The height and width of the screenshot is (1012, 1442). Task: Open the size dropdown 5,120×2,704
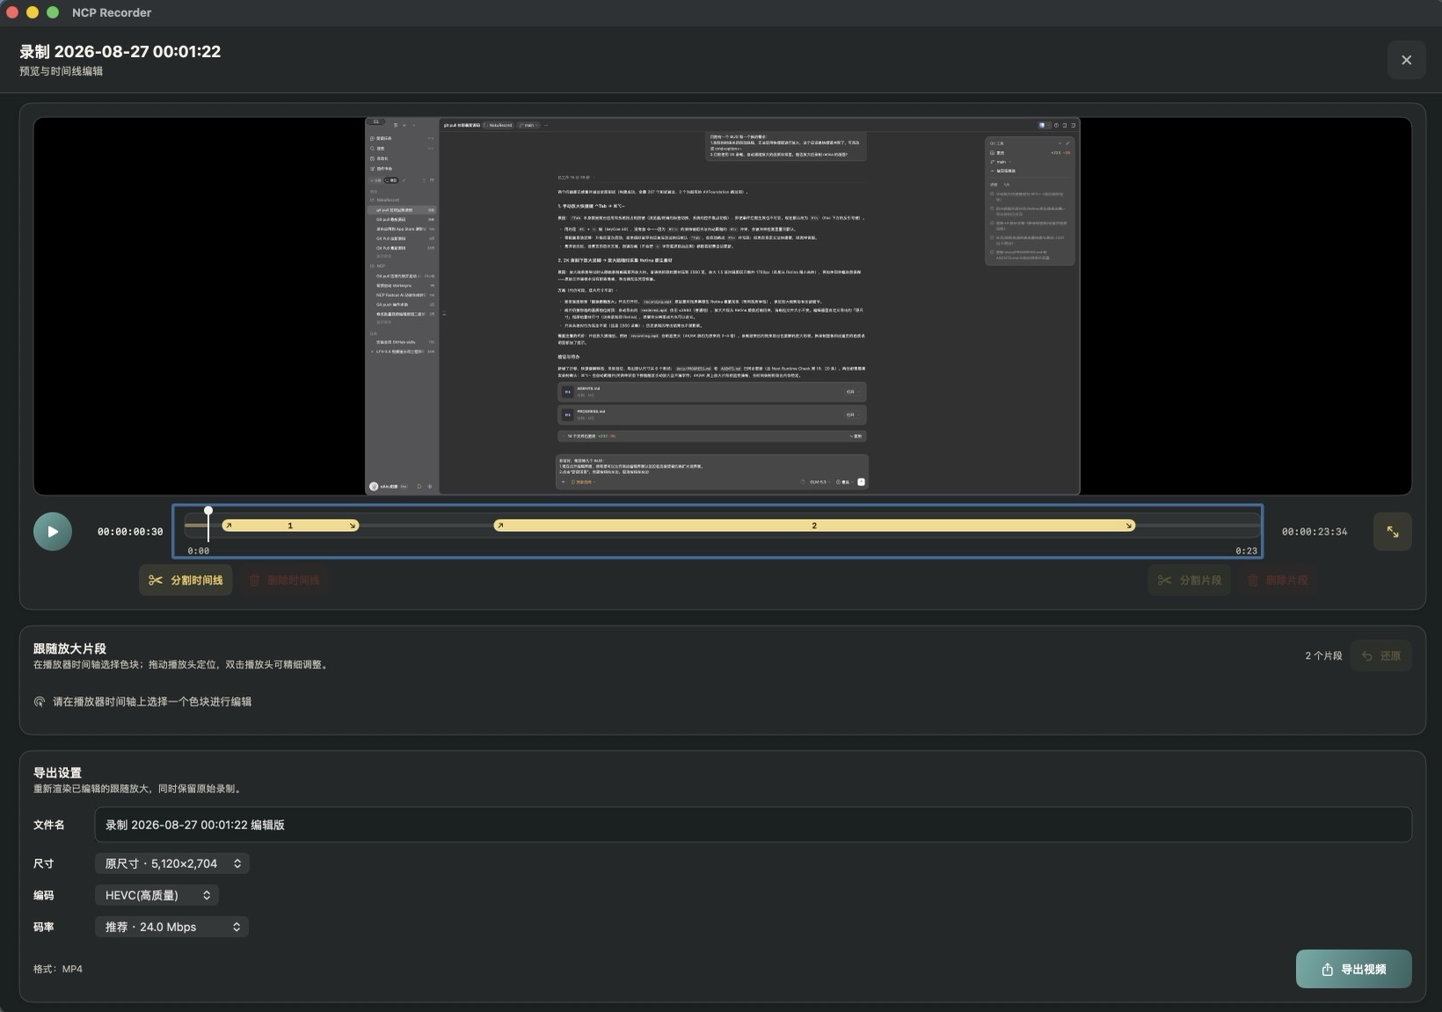172,863
